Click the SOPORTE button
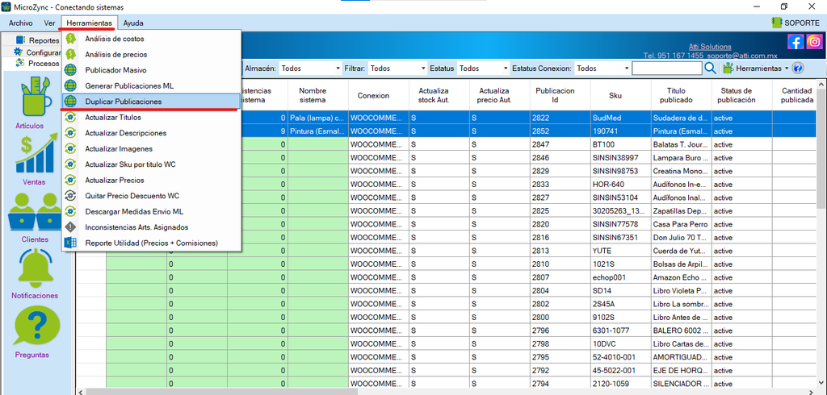827x395 pixels. coord(796,23)
